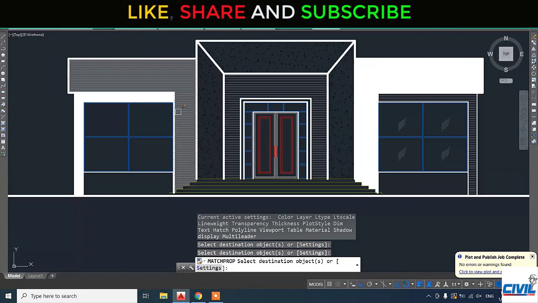Select the Array tool
This screenshot has width=538, height=303.
click(534, 61)
